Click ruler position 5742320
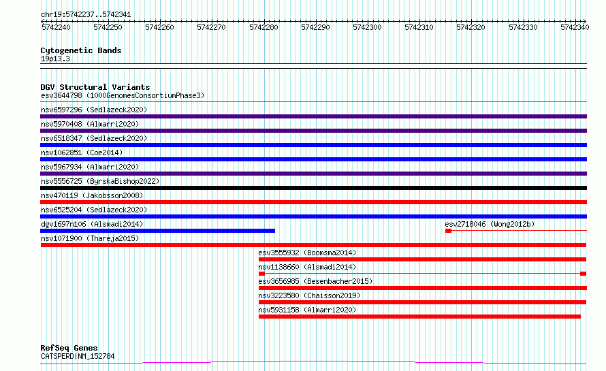The height and width of the screenshot is (371, 606). point(471,27)
